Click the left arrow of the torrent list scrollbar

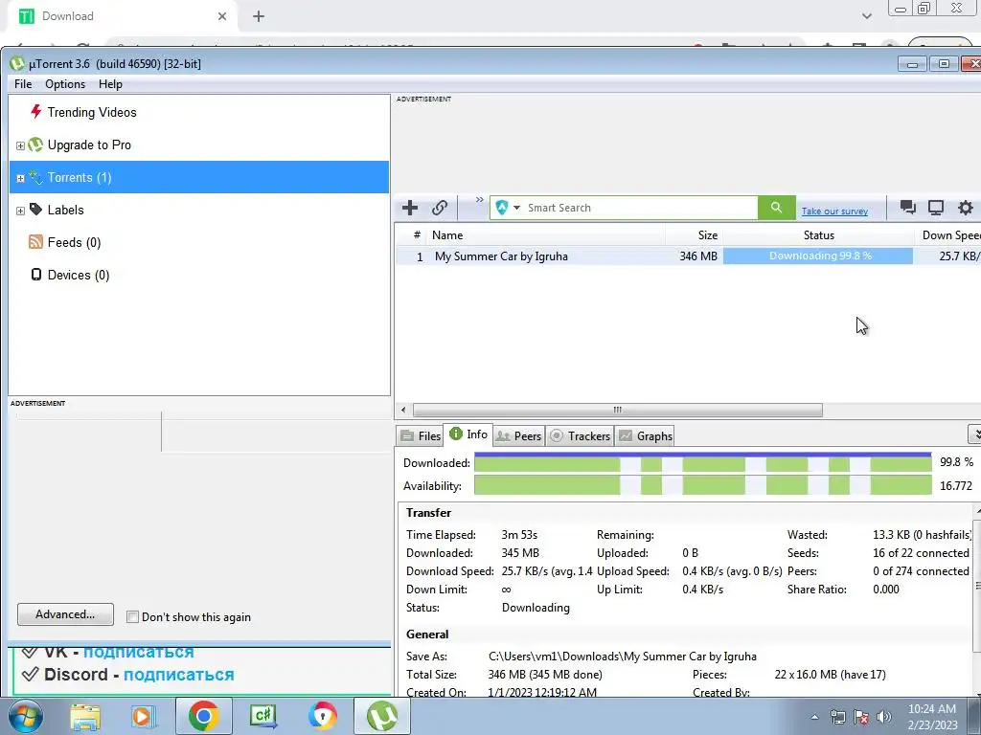[403, 410]
